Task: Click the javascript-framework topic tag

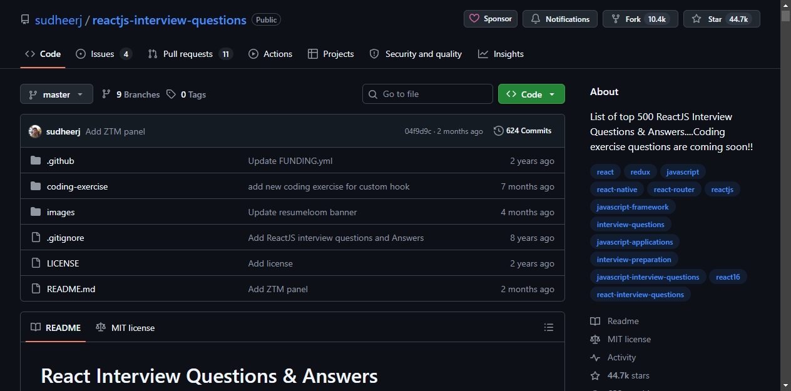Action: (633, 206)
